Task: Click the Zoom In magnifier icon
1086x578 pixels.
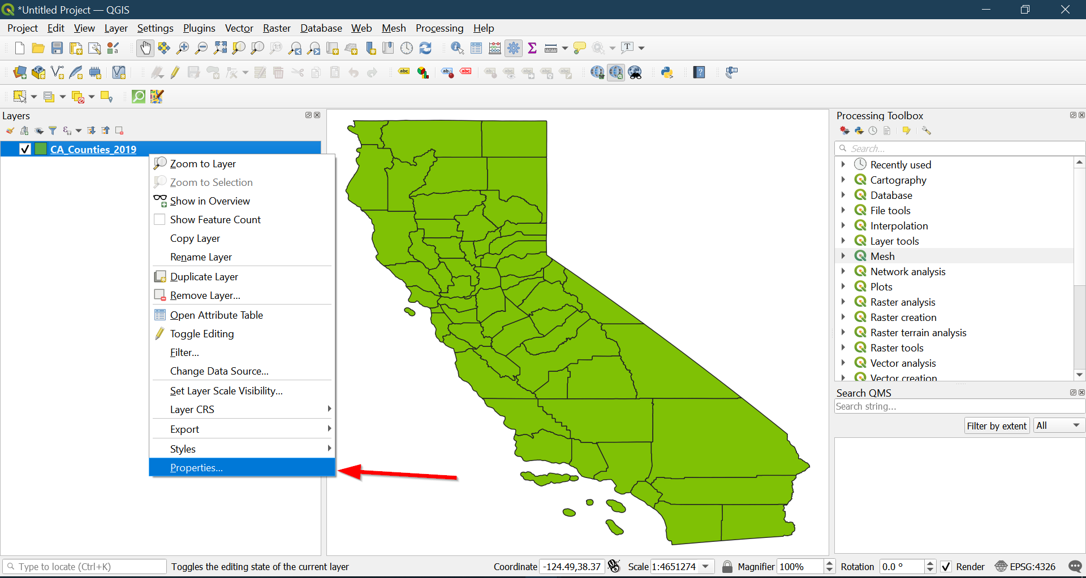Action: click(x=183, y=49)
